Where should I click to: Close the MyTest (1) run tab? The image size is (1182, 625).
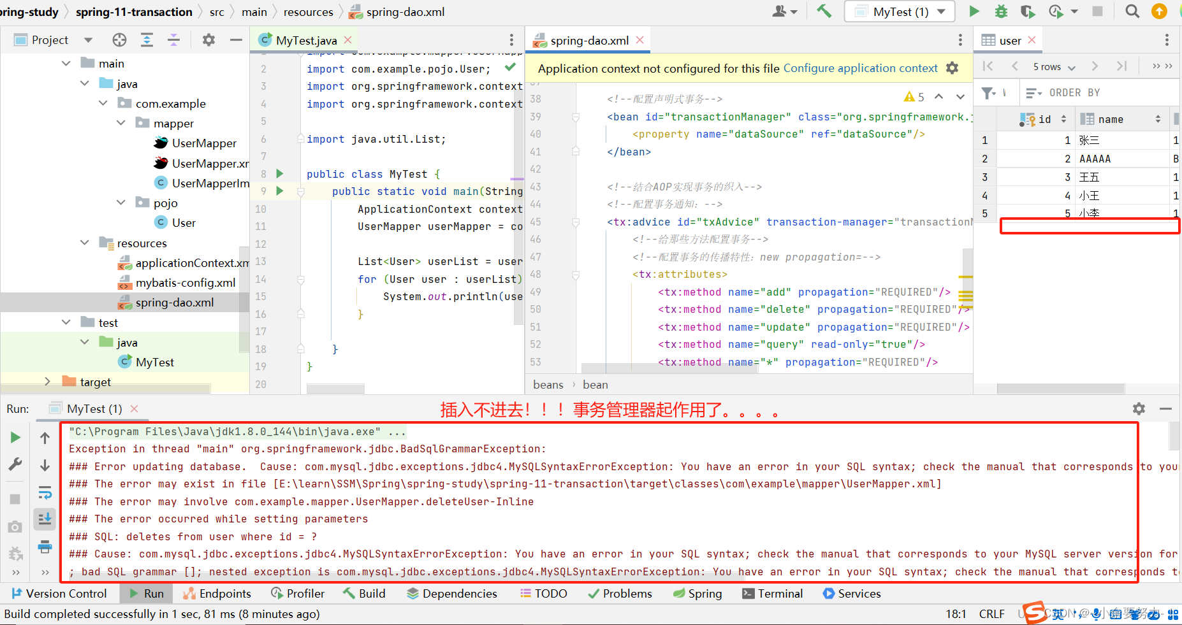tap(134, 408)
